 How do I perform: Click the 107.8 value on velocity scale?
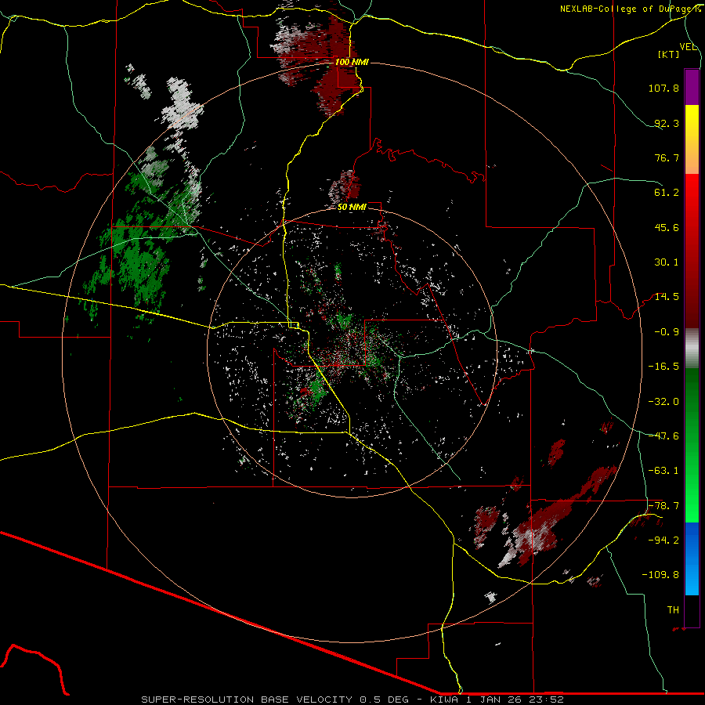[x=663, y=88]
